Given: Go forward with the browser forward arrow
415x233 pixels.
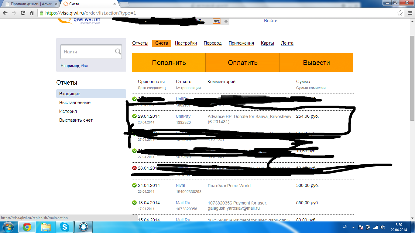Looking at the screenshot, I should 14,13.
